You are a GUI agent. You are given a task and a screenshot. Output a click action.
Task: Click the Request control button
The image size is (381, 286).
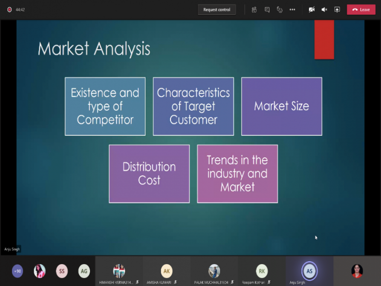click(217, 10)
